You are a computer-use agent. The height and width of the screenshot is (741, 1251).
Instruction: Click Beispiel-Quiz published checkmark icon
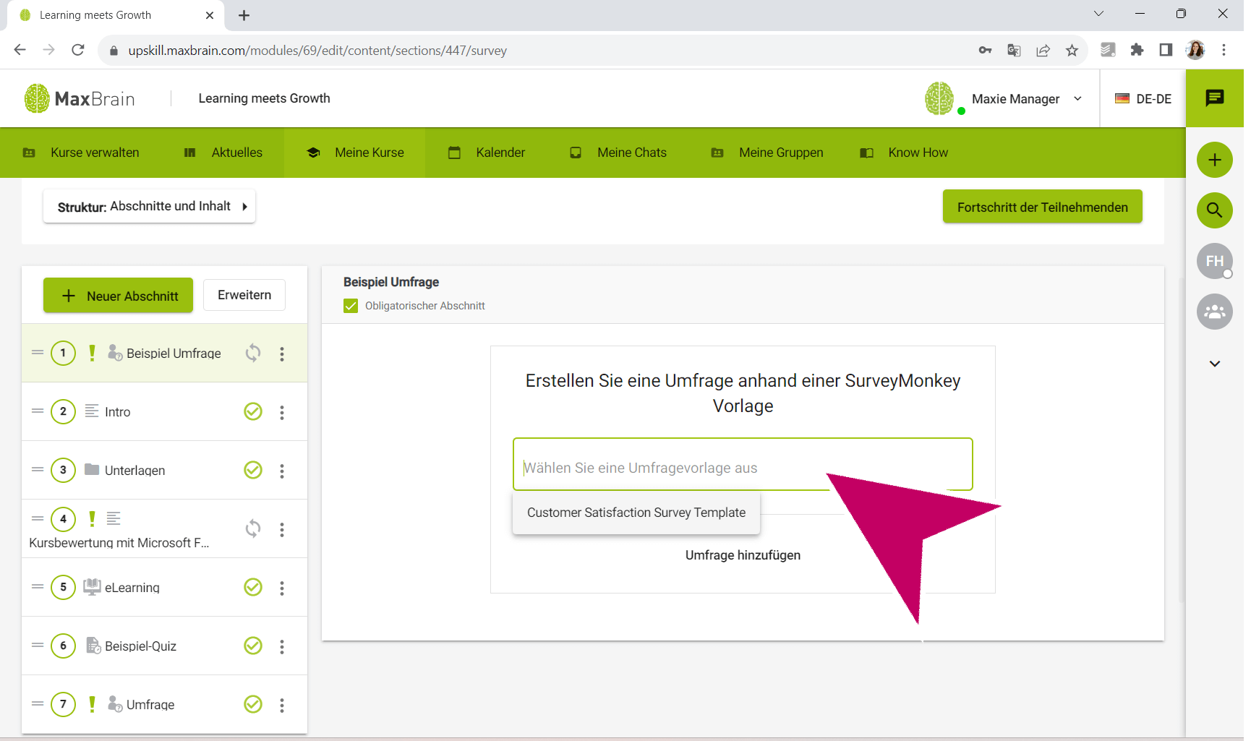tap(252, 646)
